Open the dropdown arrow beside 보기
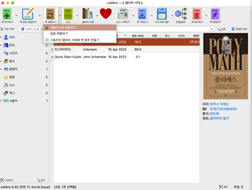 point(77,16)
